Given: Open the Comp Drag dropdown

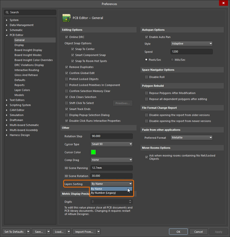Looking at the screenshot, I should coord(111,160).
